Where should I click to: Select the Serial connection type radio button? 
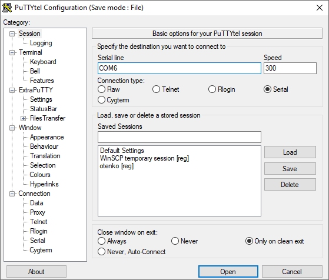pyautogui.click(x=267, y=89)
